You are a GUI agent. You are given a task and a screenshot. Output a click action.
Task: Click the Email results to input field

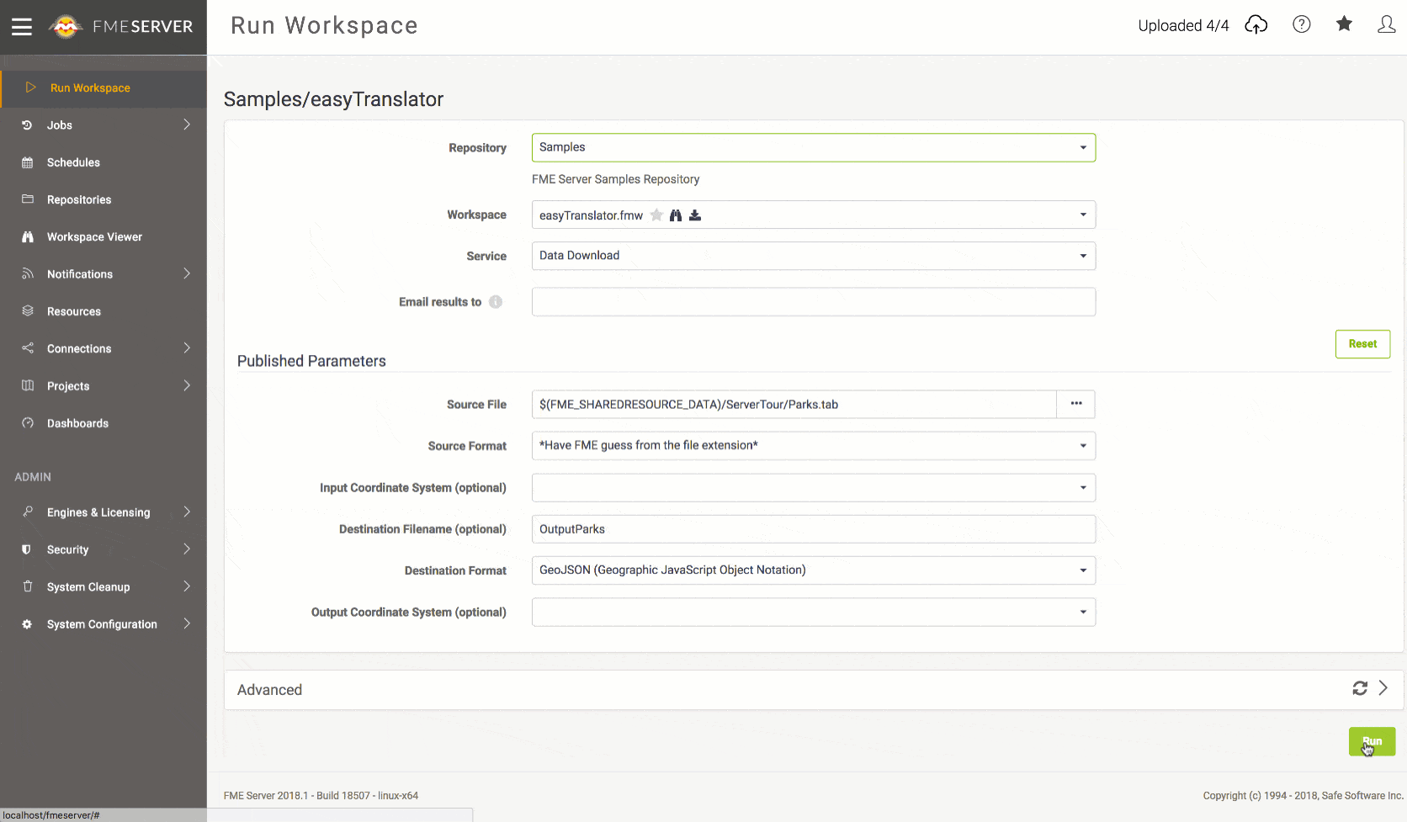tap(814, 302)
